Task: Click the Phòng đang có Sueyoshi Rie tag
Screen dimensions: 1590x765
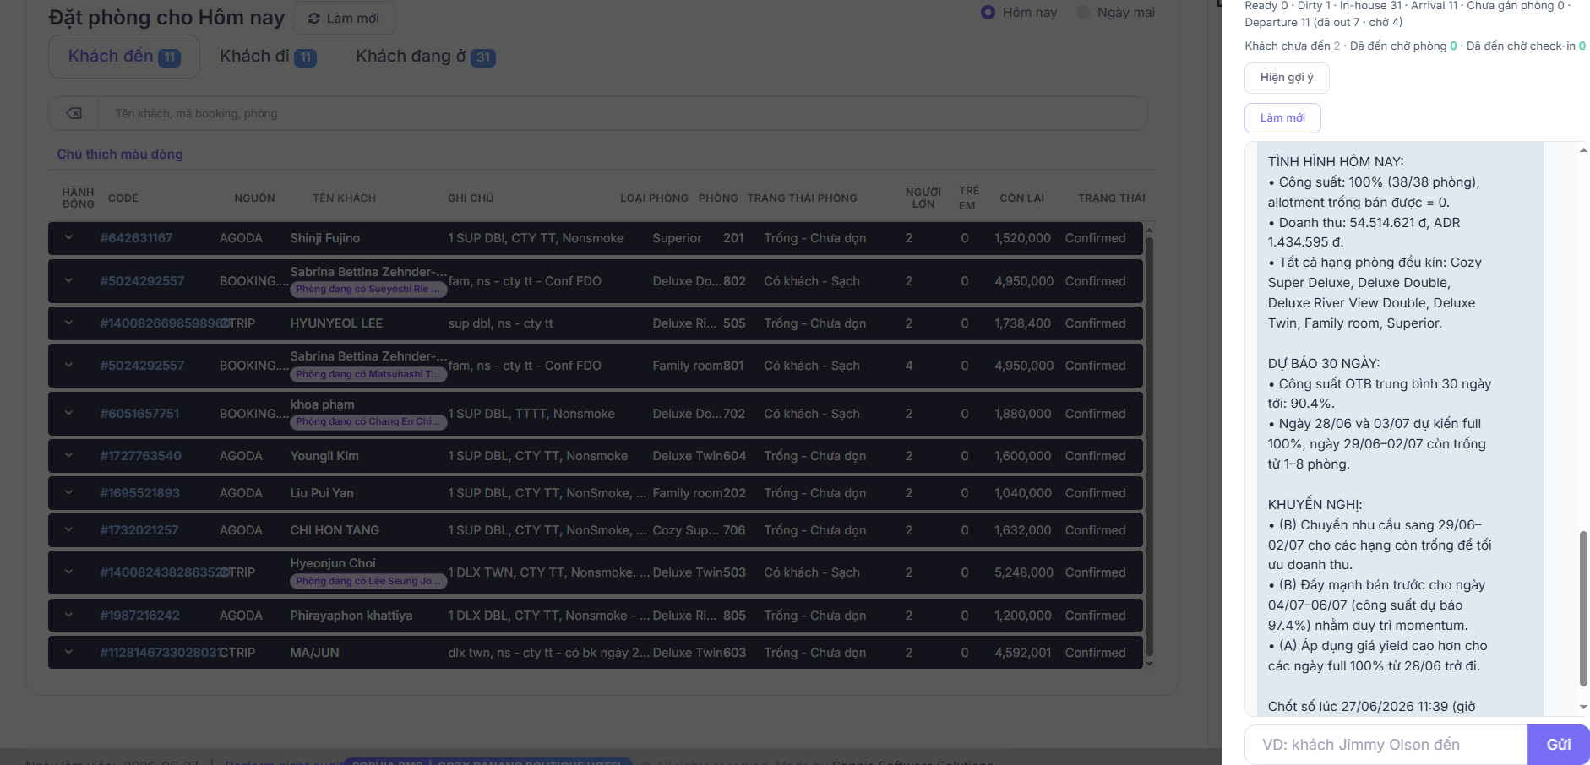Action: (x=368, y=290)
